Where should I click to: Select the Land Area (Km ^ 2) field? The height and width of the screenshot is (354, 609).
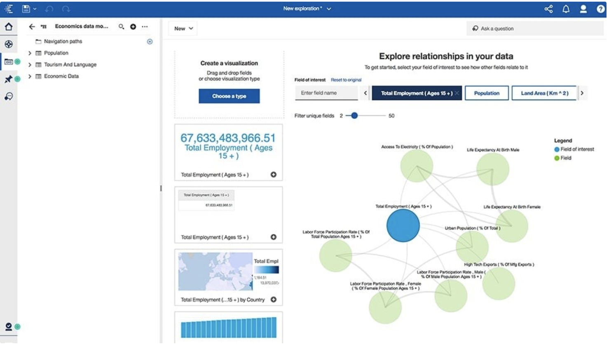(x=544, y=93)
